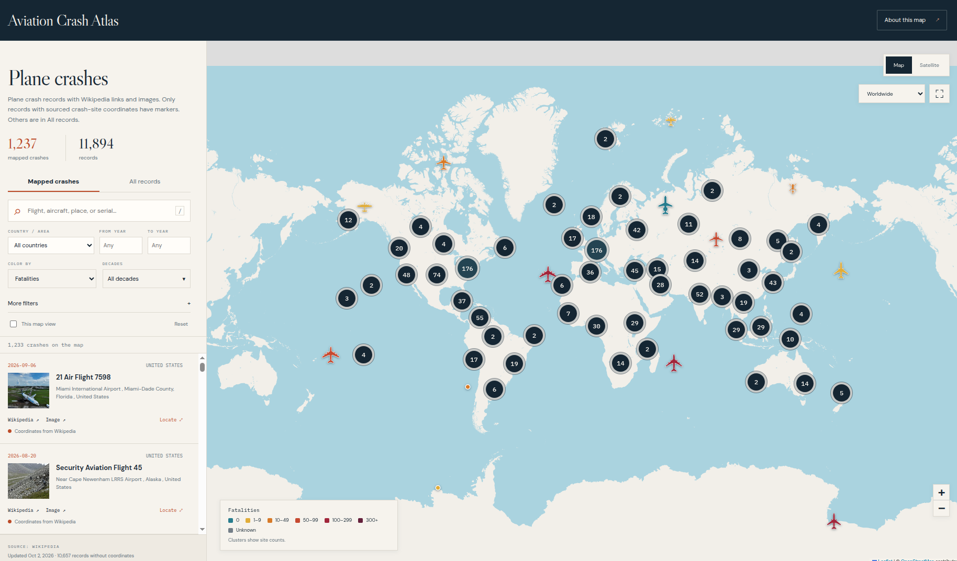Expand the More filters section

pyautogui.click(x=99, y=303)
